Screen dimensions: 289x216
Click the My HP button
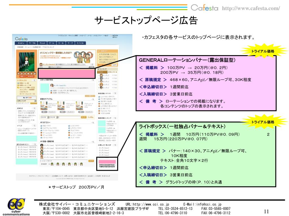point(27,98)
